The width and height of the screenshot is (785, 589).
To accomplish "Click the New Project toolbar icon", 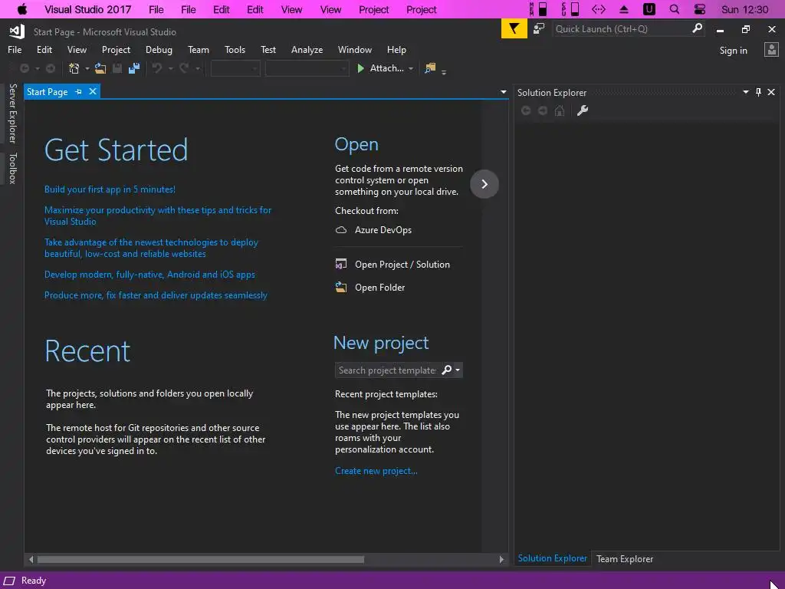I will [74, 68].
